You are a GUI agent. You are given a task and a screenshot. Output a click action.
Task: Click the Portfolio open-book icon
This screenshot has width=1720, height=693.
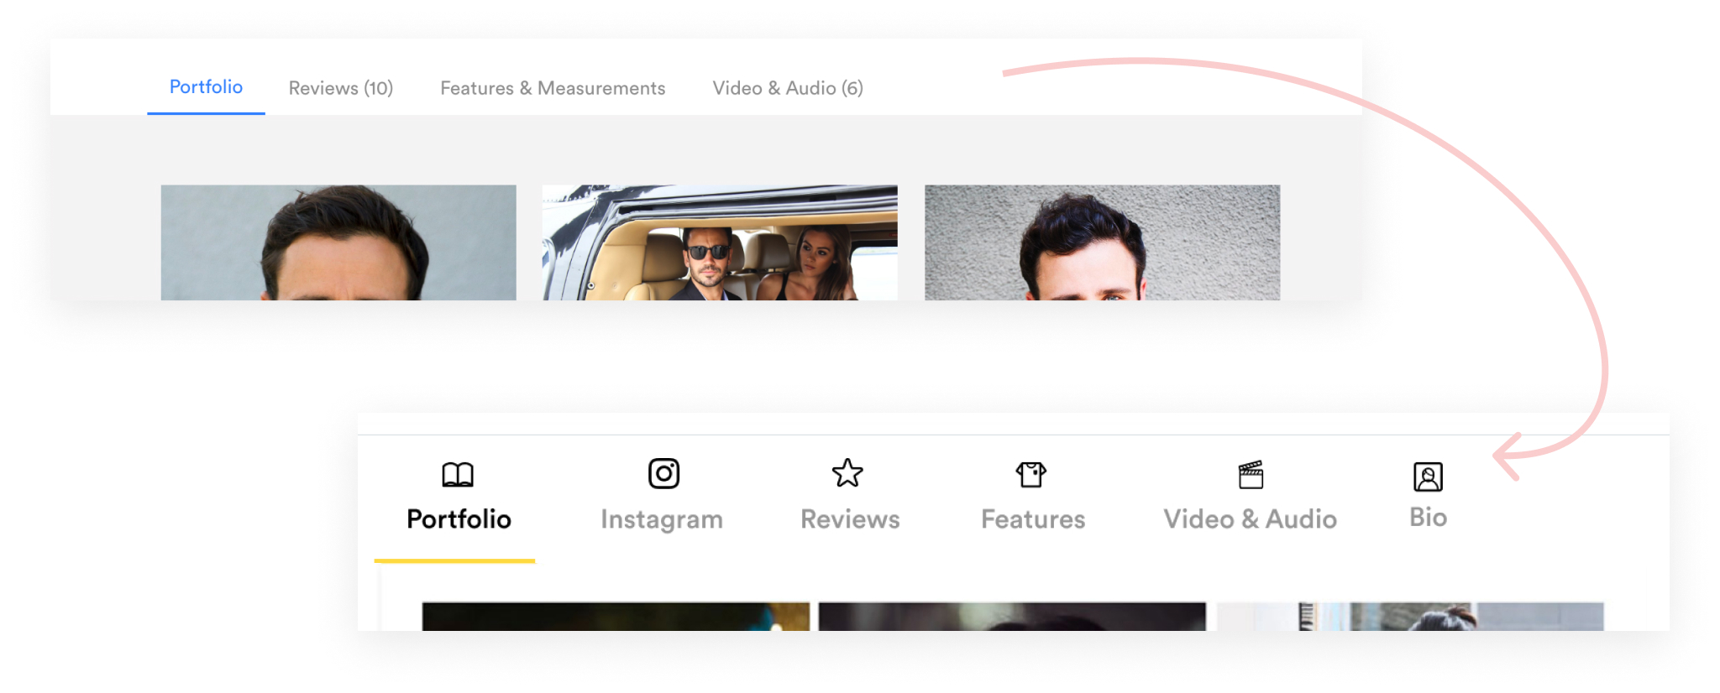(x=458, y=475)
